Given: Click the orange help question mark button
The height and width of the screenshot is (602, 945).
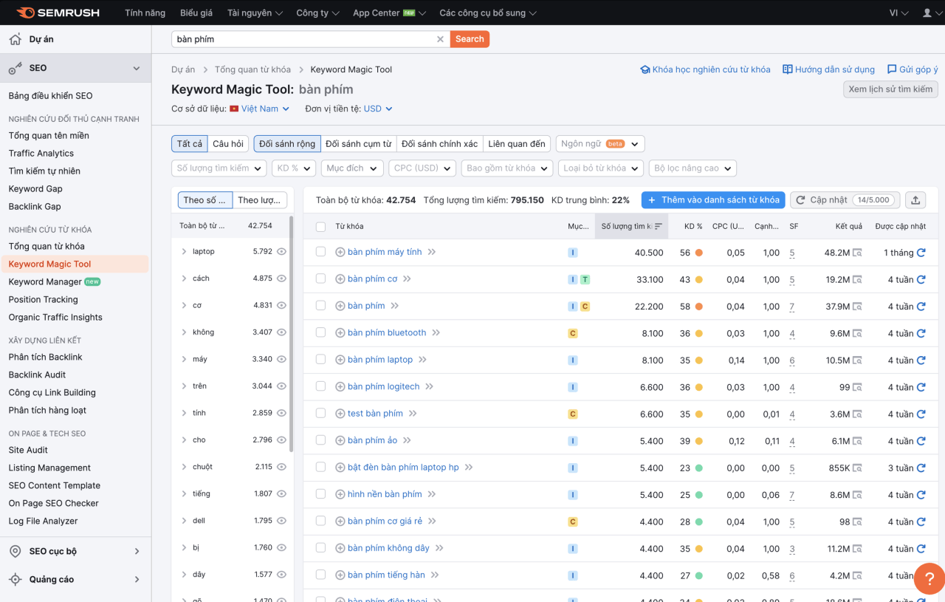Looking at the screenshot, I should [929, 578].
